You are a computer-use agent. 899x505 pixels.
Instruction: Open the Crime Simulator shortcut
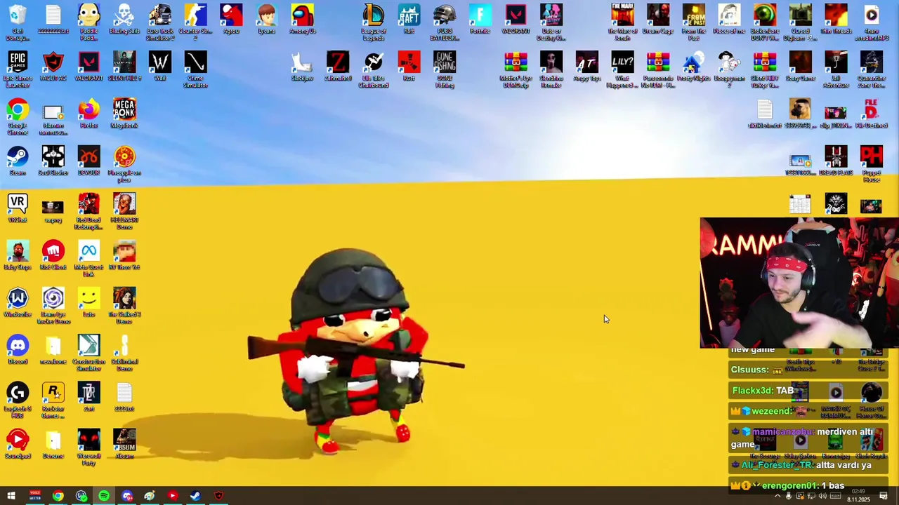(x=195, y=69)
